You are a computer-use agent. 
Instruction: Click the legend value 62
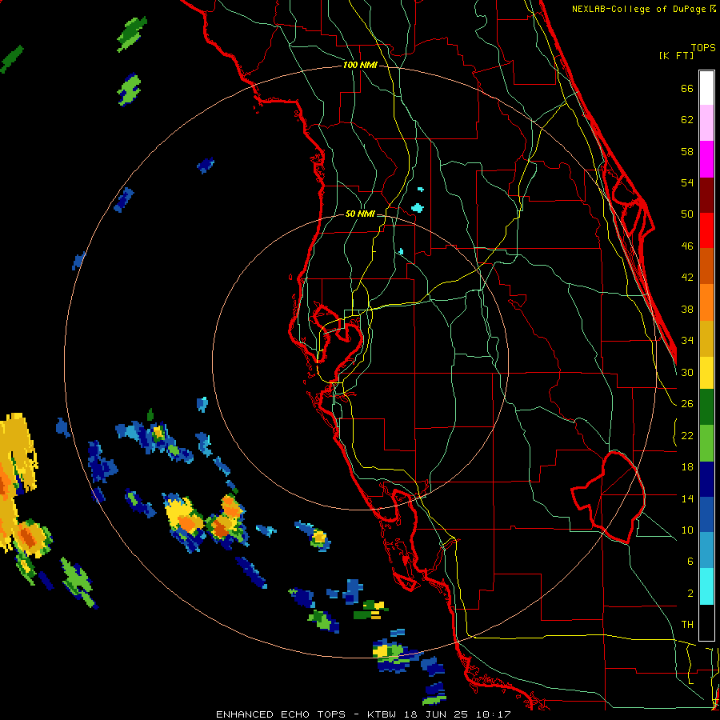[687, 120]
